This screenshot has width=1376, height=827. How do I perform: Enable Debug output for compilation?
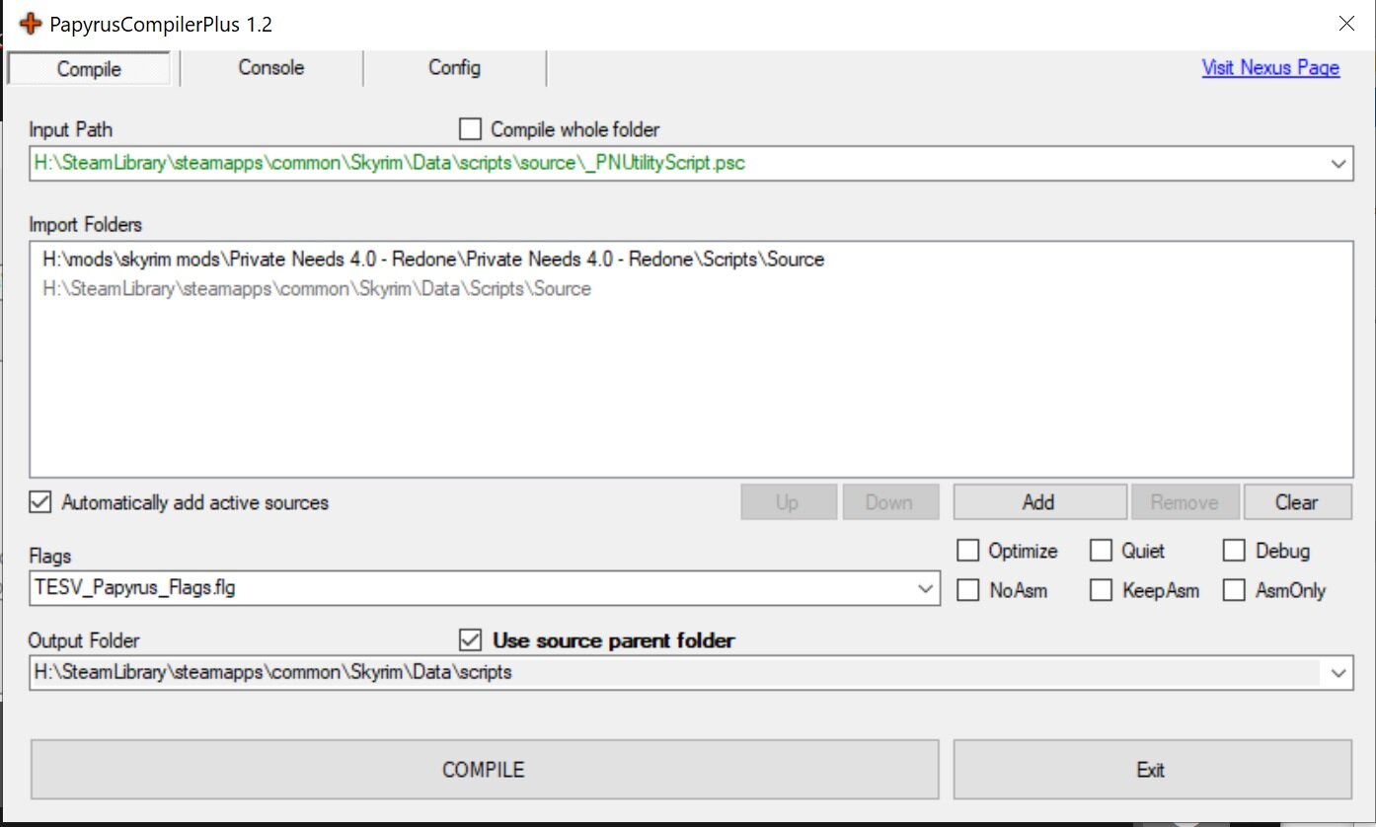tap(1234, 550)
